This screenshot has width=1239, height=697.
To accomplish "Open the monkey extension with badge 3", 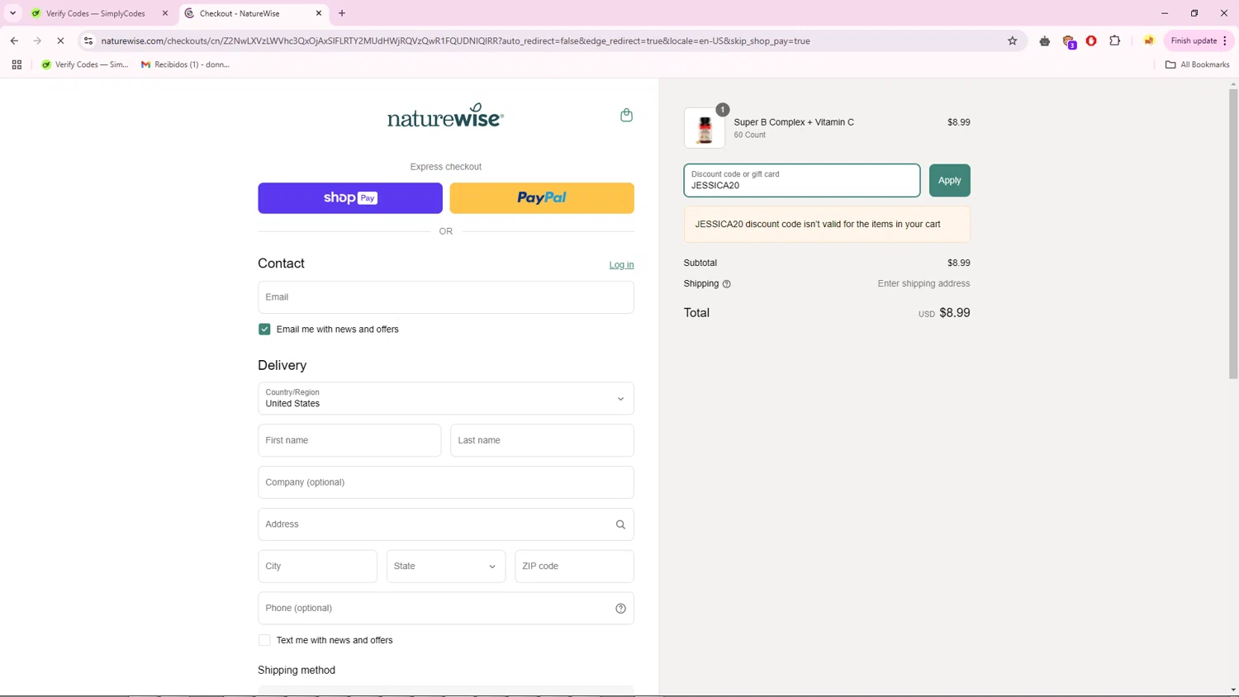I will pos(1069,41).
